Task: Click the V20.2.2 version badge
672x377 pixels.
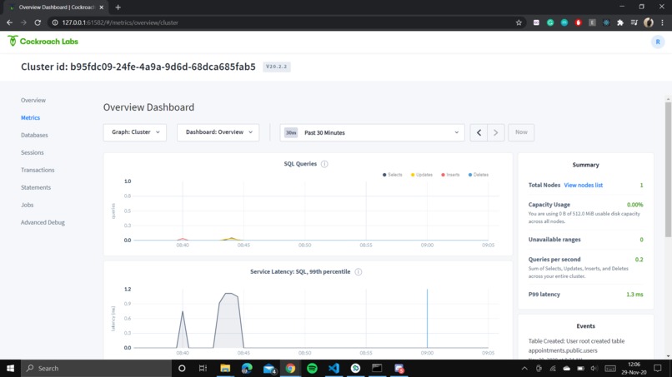Action: (x=277, y=67)
